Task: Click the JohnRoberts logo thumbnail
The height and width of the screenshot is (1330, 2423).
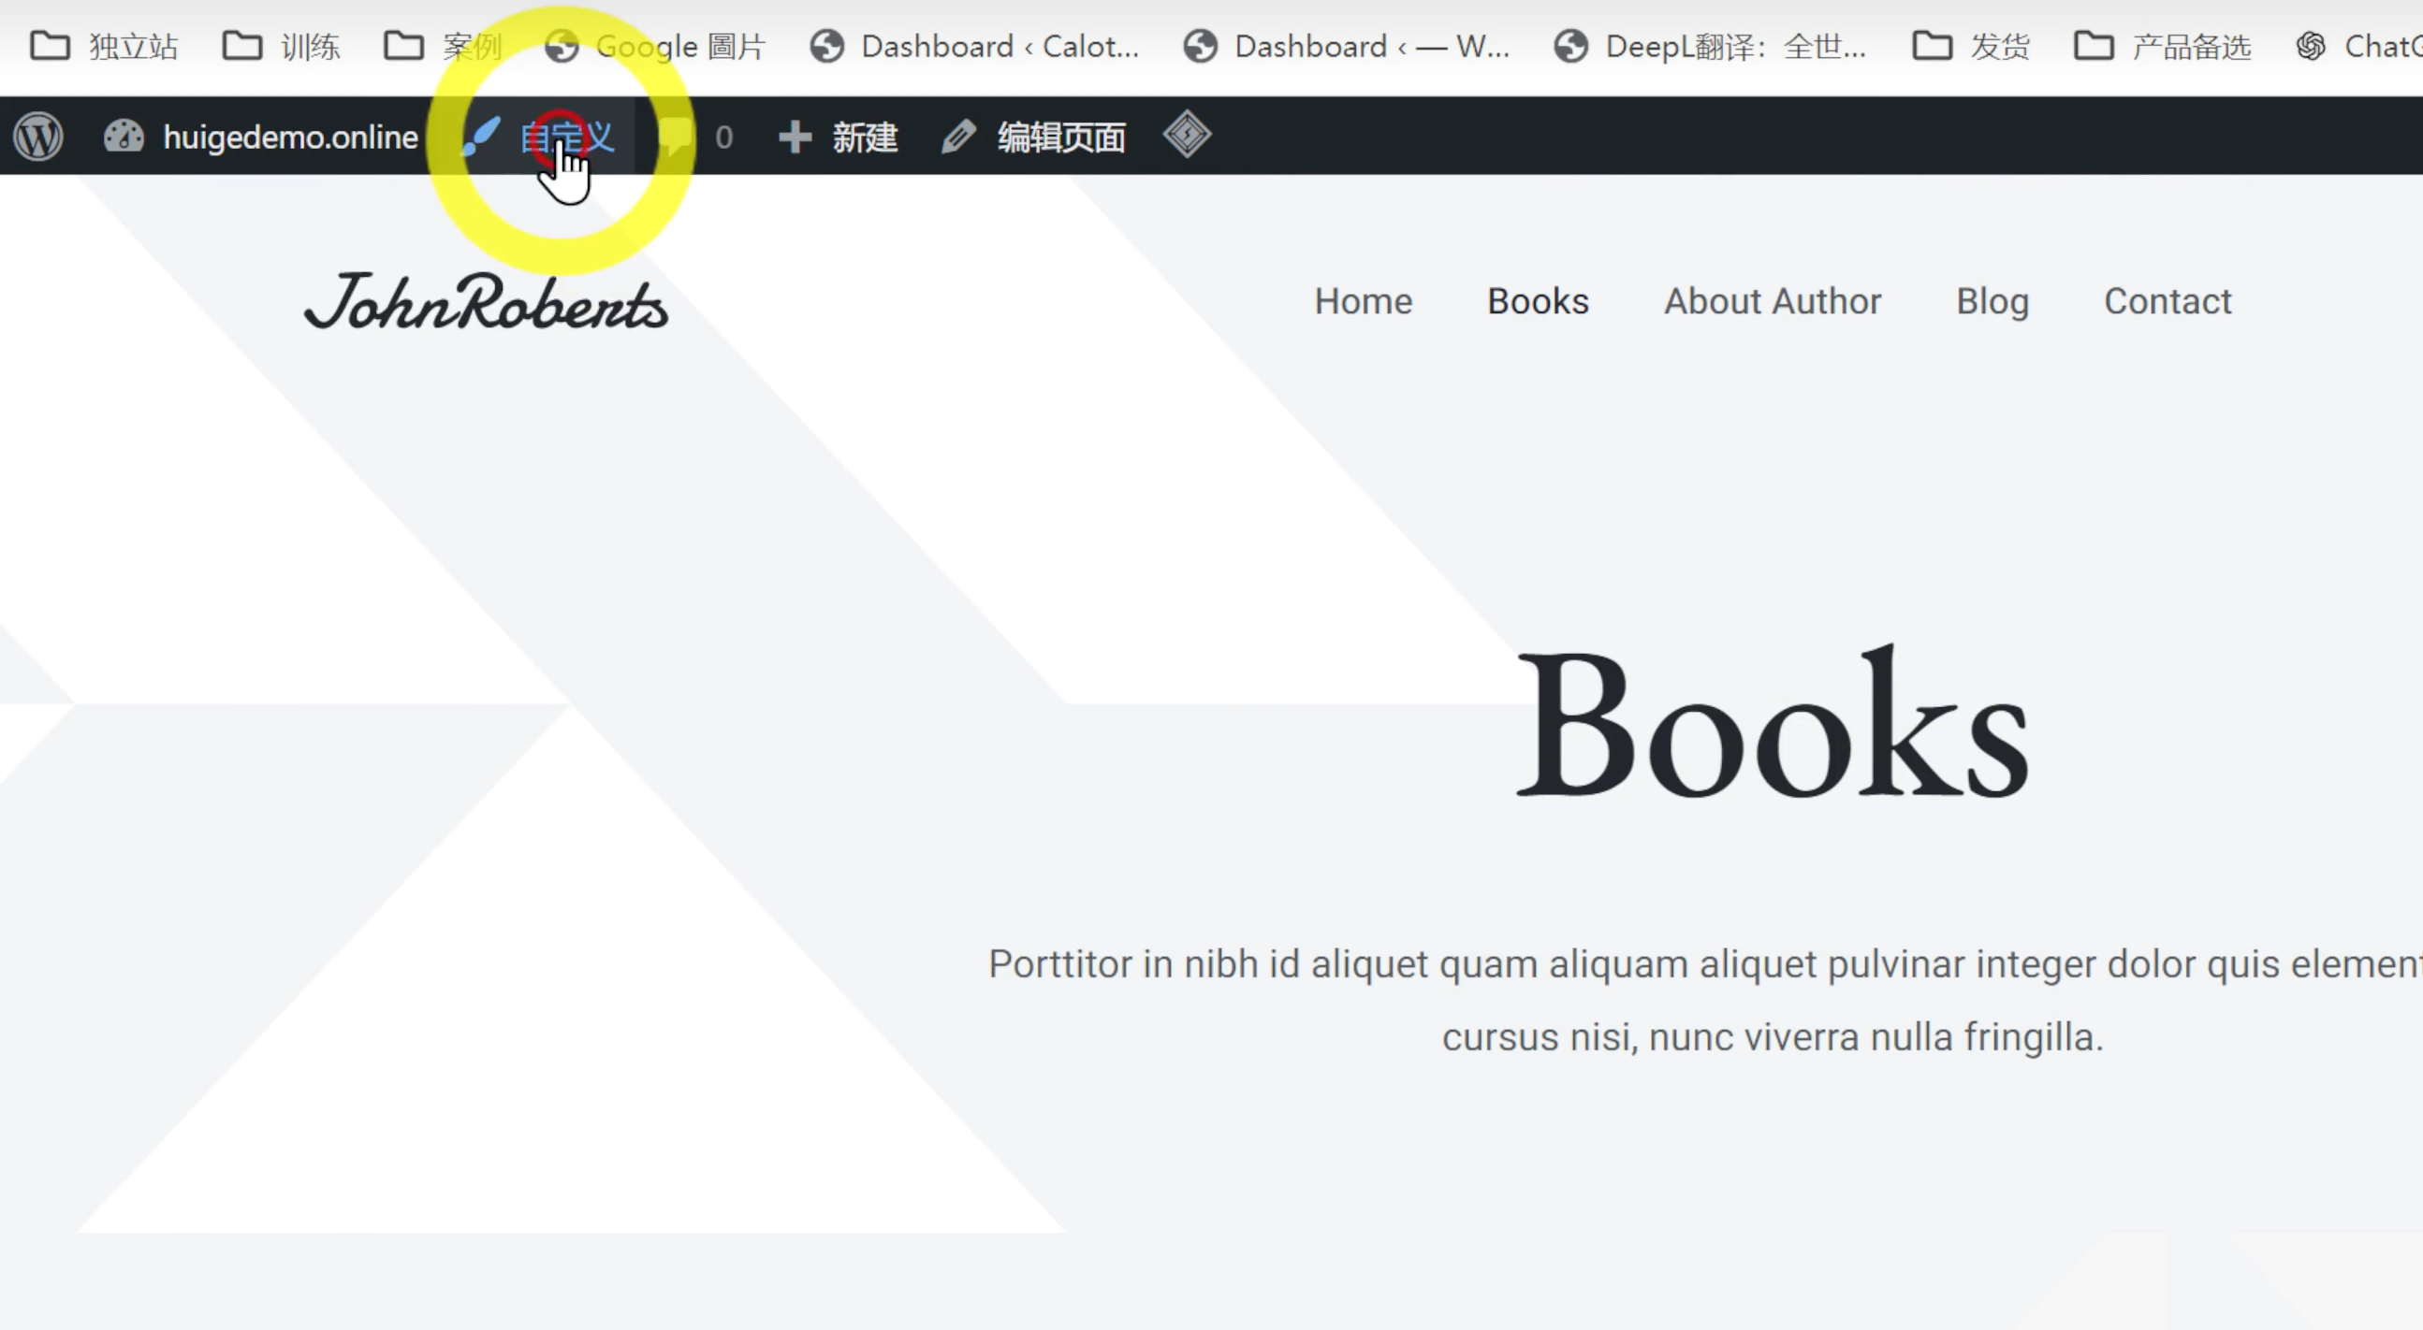Action: (485, 299)
